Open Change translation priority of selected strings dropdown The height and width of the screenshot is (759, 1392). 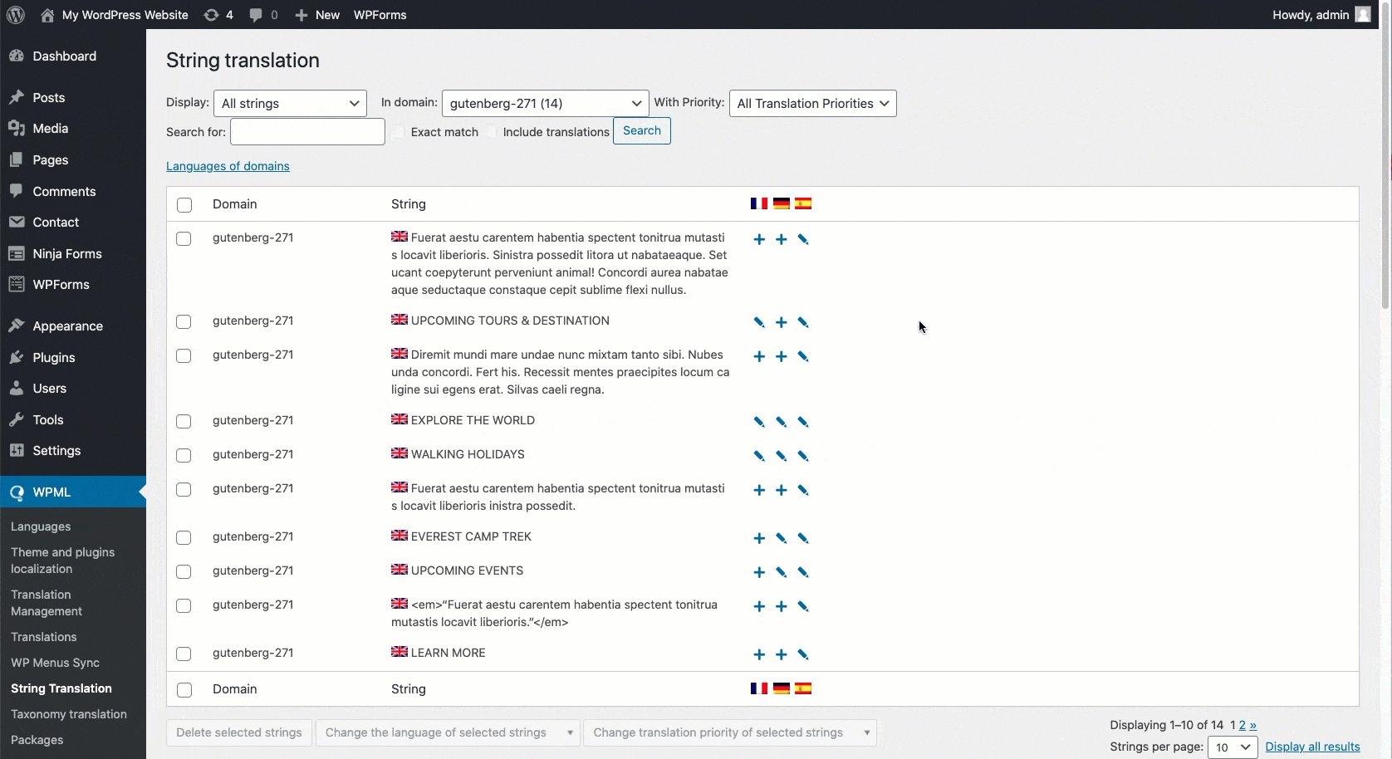(x=730, y=732)
